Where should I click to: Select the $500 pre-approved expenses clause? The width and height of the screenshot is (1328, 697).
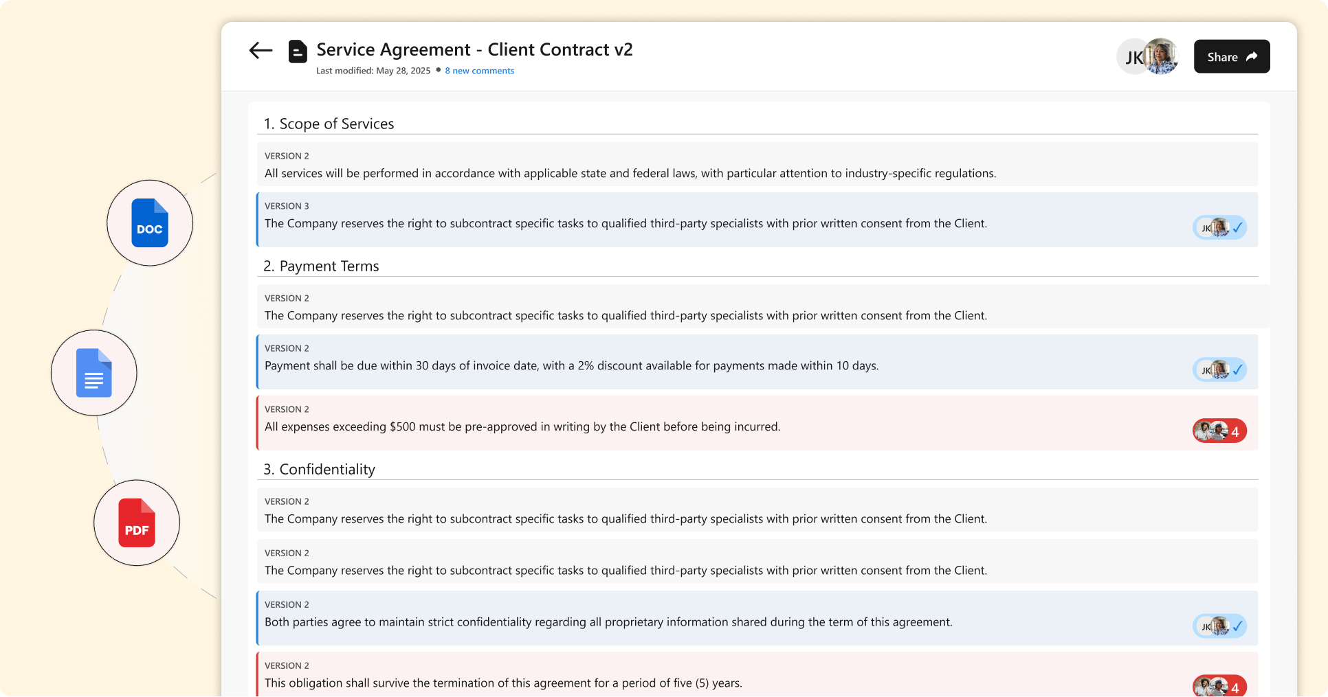point(757,423)
